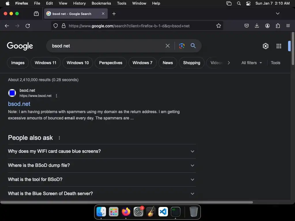
Task: Select the Perspectives filter chip
Action: coord(111,63)
